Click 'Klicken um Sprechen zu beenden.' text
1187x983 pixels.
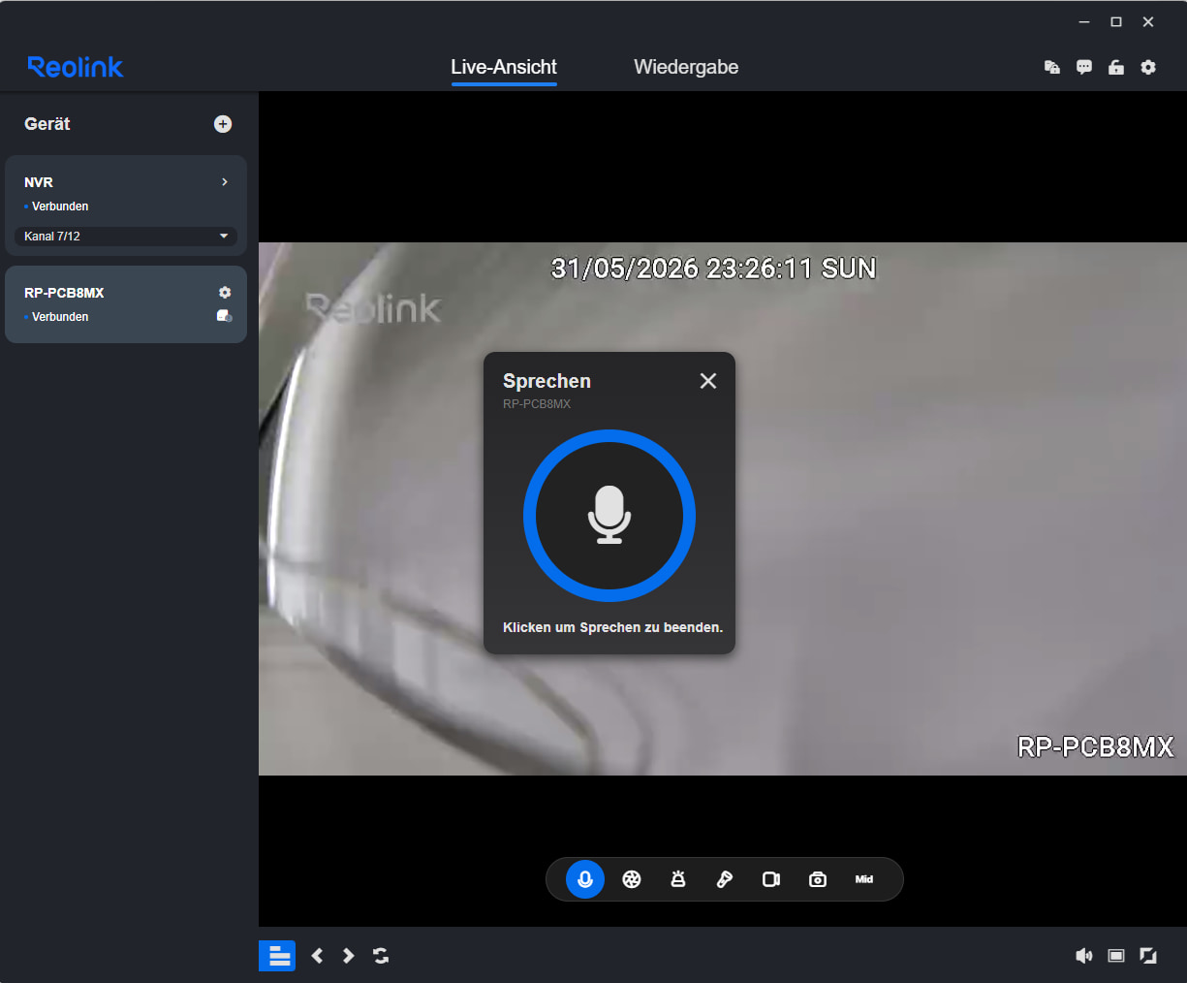(x=612, y=627)
